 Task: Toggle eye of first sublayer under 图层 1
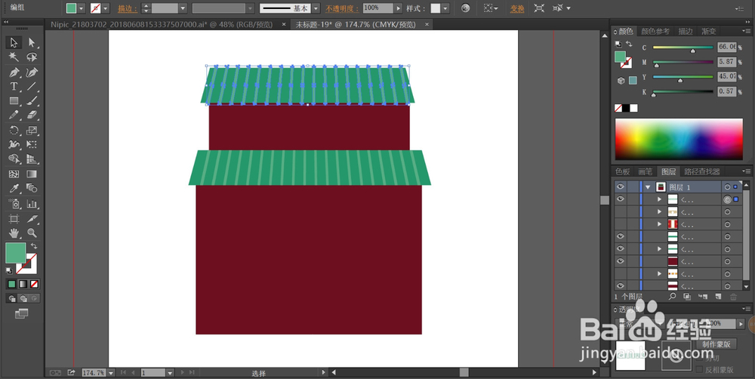(620, 199)
